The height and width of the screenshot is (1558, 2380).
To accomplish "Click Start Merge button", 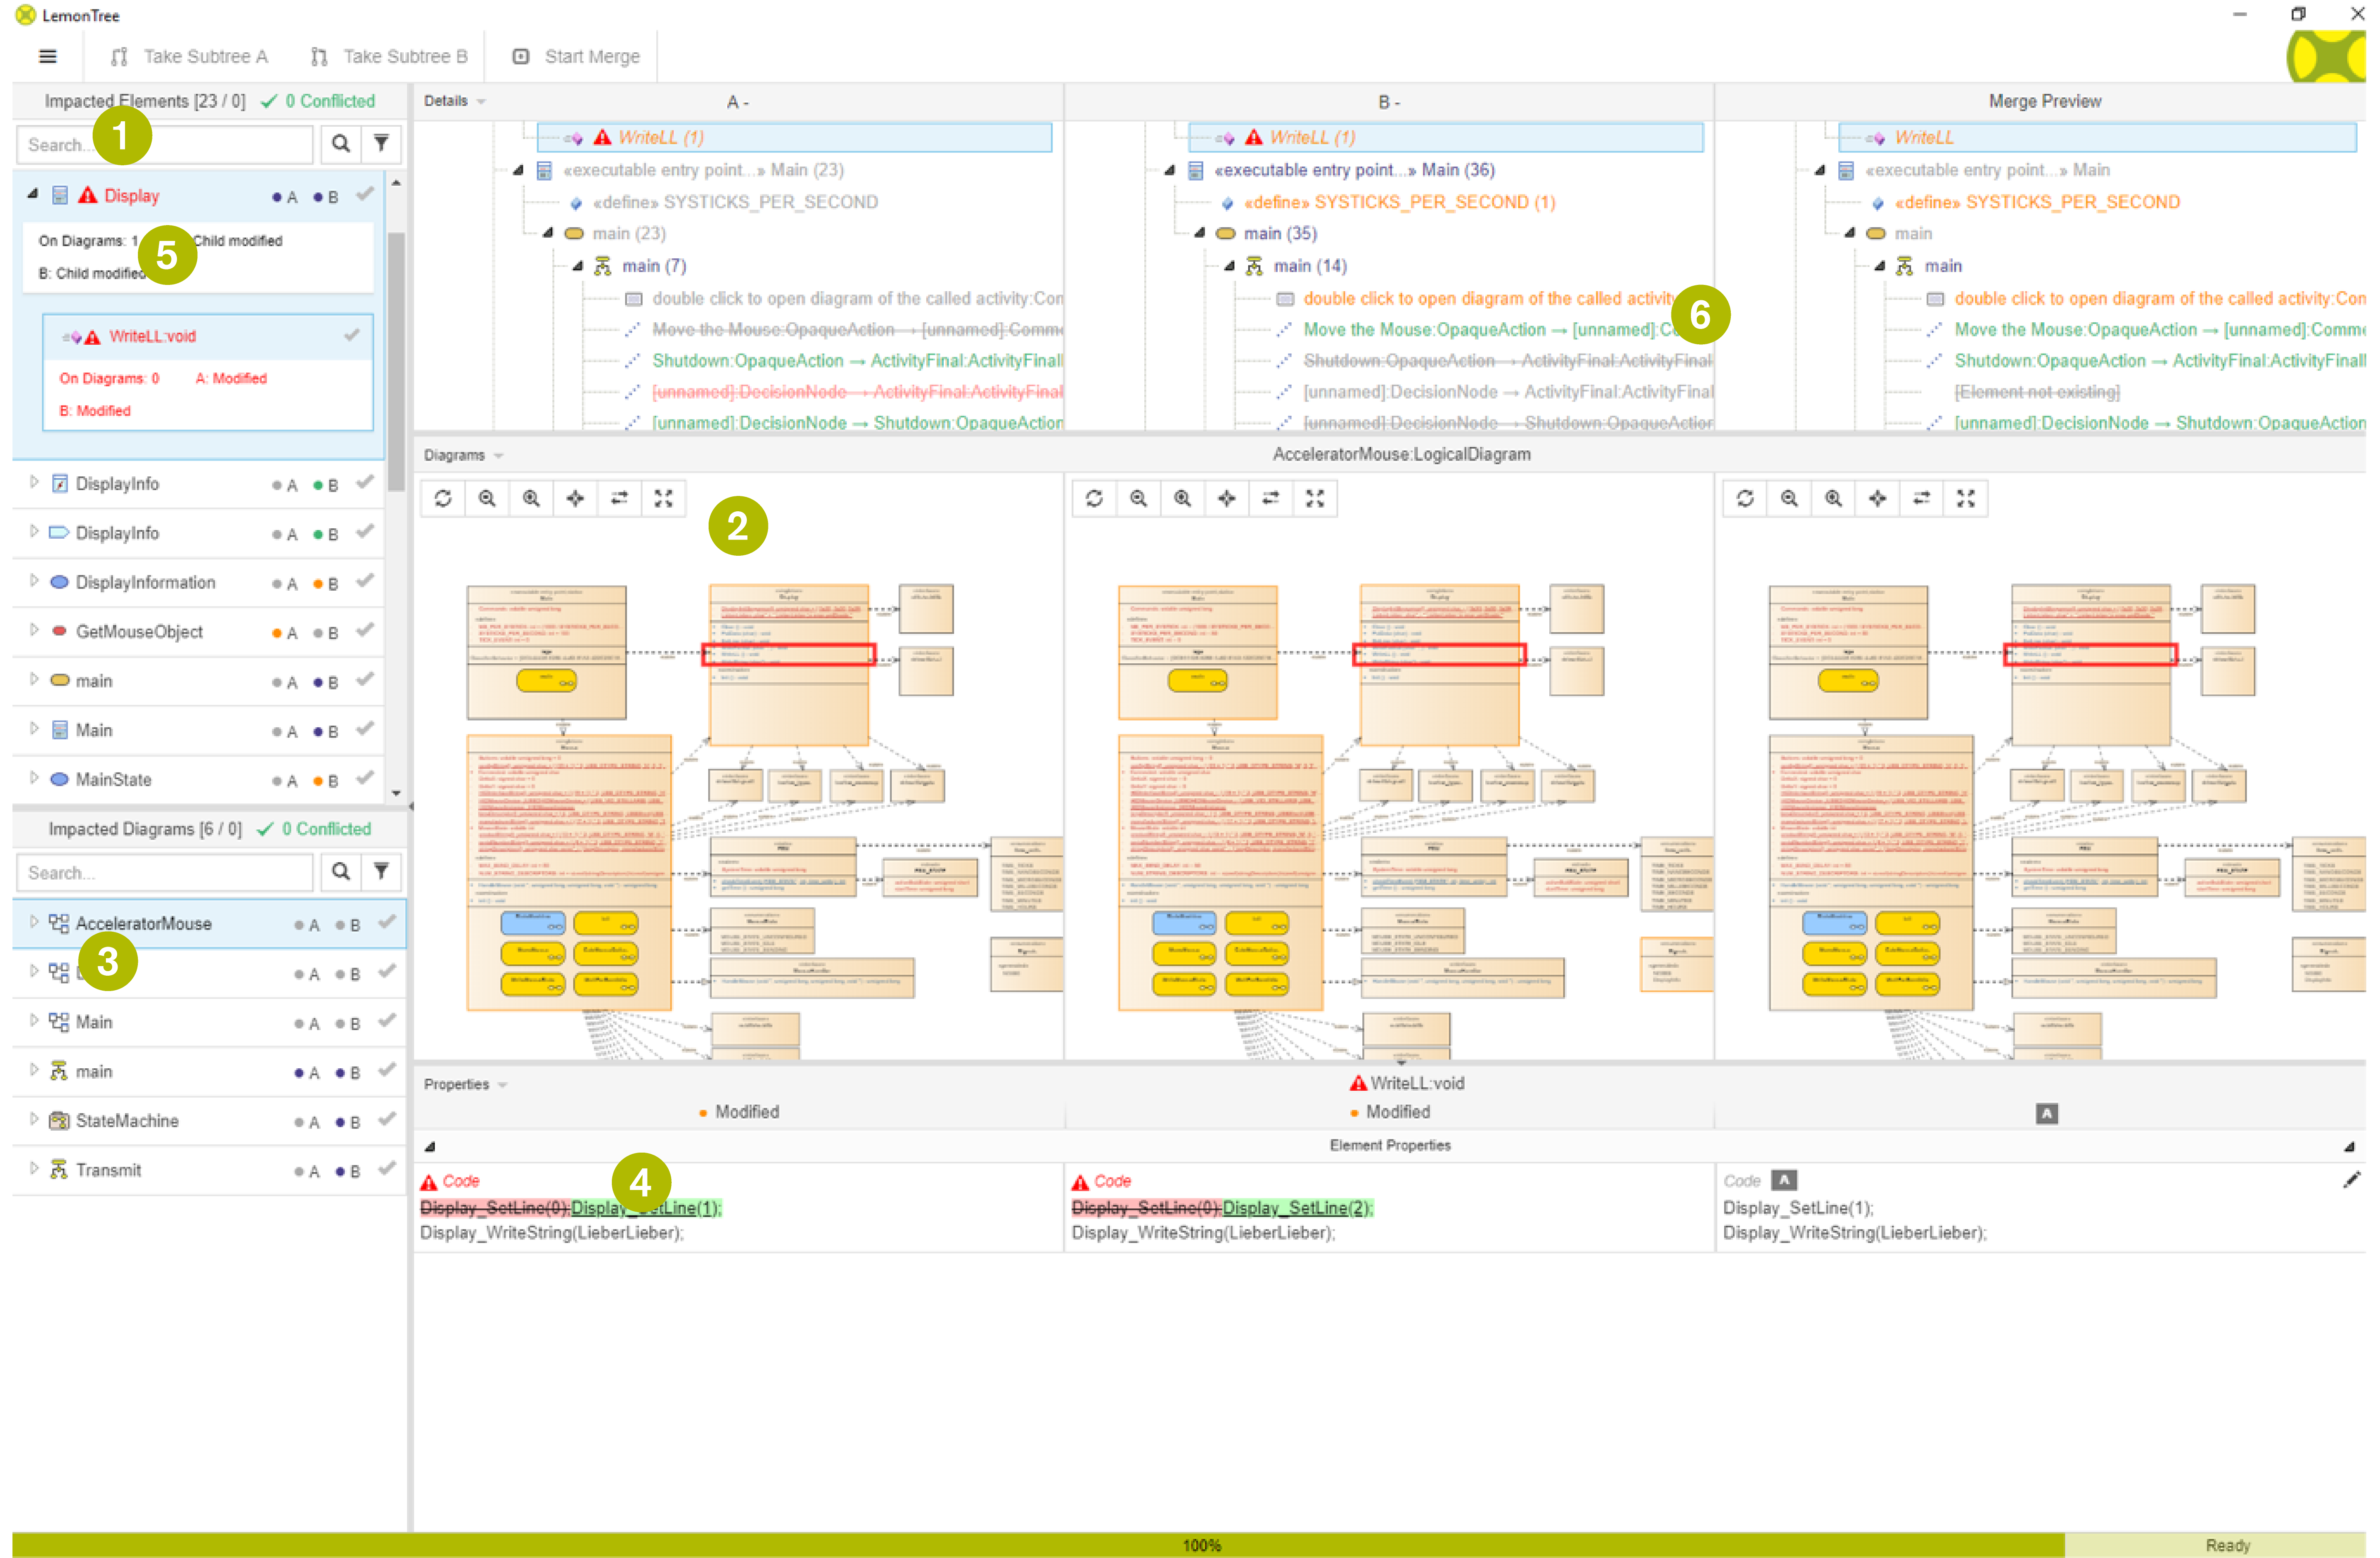I will (x=576, y=56).
